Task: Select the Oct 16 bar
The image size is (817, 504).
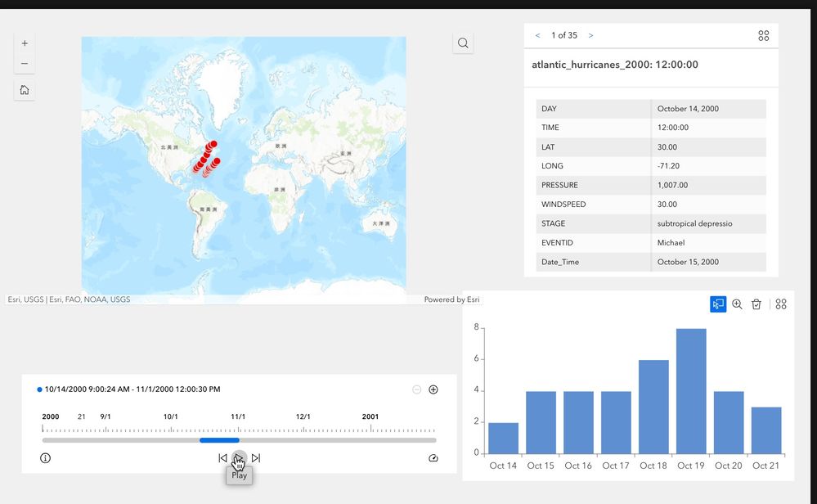Action: [x=578, y=423]
